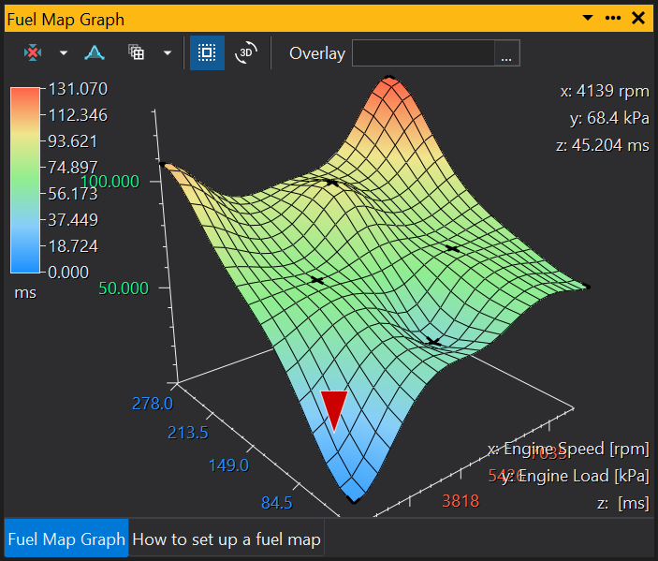Click the reset axes icon with red X
Viewport: 658px width, 561px height.
point(34,53)
